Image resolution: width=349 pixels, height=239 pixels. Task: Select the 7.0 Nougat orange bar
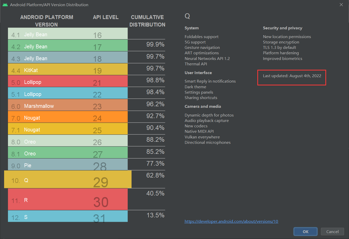tap(68, 117)
